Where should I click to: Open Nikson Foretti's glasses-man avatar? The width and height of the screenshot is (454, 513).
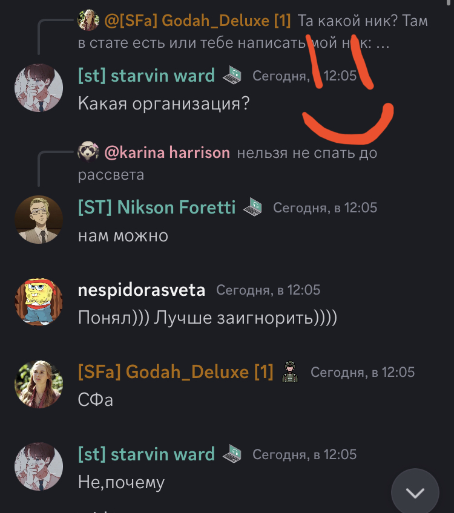39,220
